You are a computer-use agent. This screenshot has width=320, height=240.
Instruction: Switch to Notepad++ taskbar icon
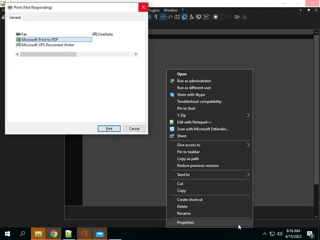point(69,234)
